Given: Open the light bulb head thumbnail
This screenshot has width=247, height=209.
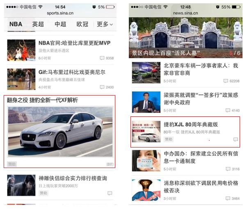Looking at the screenshot, I should [146, 190].
